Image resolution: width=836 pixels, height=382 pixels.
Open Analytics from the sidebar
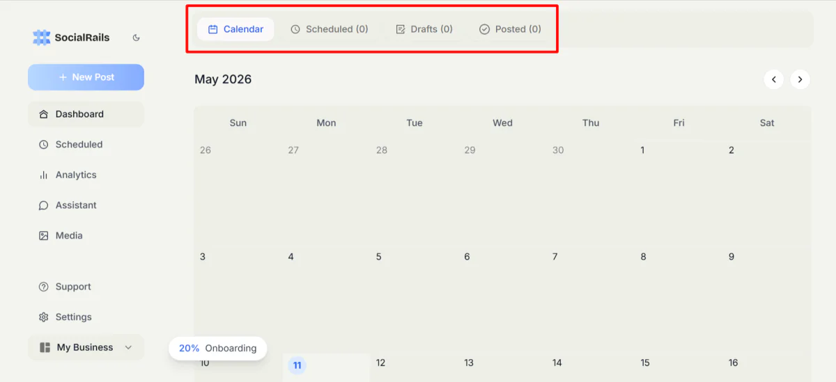click(x=86, y=175)
